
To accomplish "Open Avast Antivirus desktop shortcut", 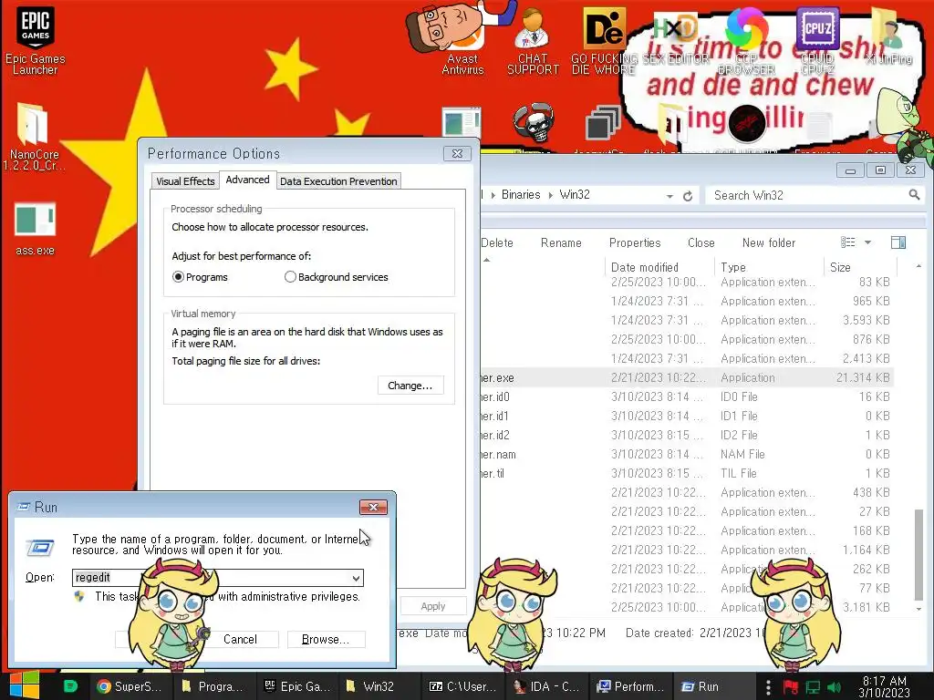I will [x=462, y=40].
